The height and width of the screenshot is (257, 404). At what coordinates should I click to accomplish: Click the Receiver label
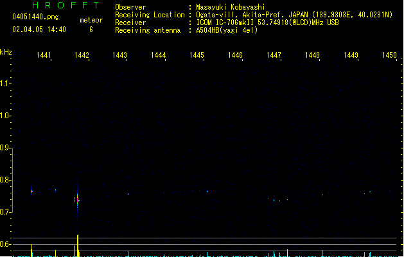[x=130, y=22]
